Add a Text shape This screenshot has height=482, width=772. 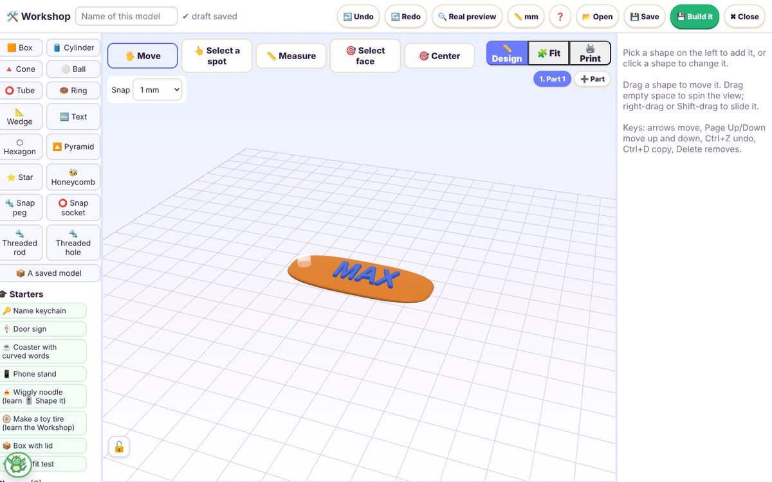tap(73, 116)
